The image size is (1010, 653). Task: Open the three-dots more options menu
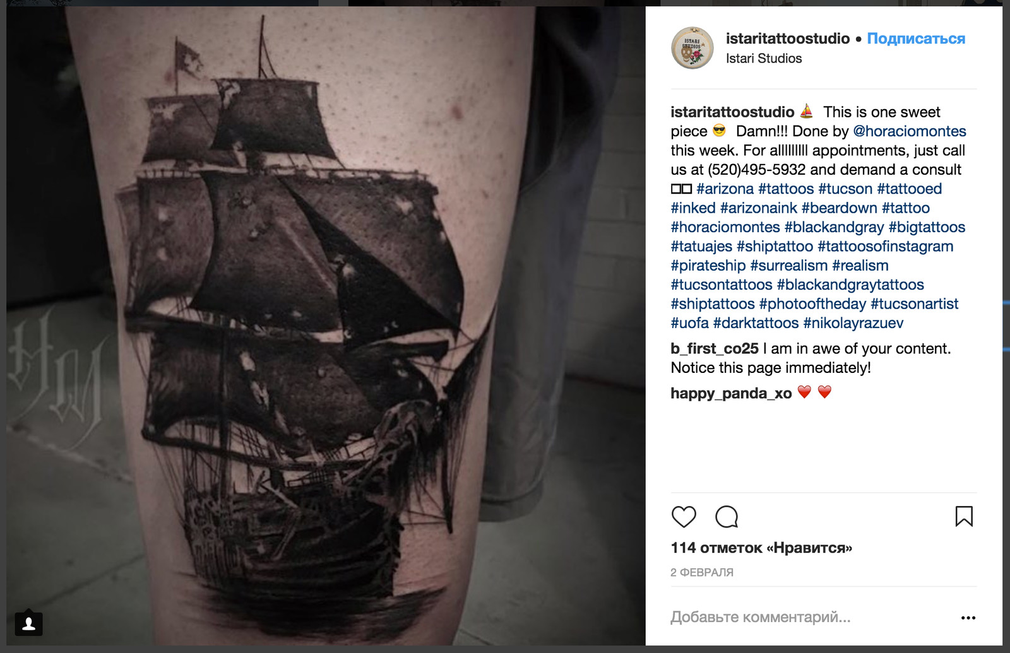point(968,618)
